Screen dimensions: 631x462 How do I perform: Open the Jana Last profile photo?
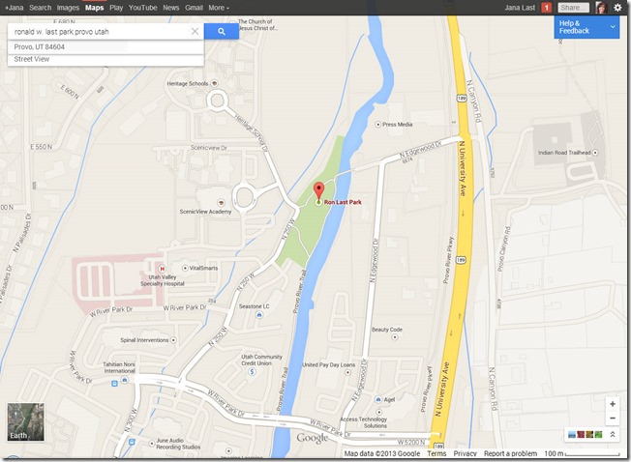pos(601,7)
